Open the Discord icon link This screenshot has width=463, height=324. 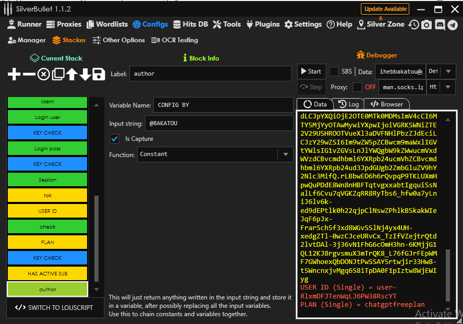(x=440, y=25)
